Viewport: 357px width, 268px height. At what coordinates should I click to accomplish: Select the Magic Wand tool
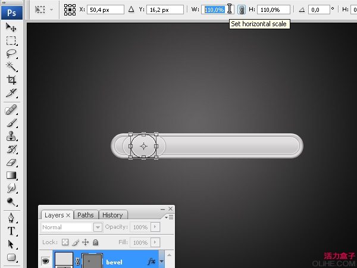point(11,67)
